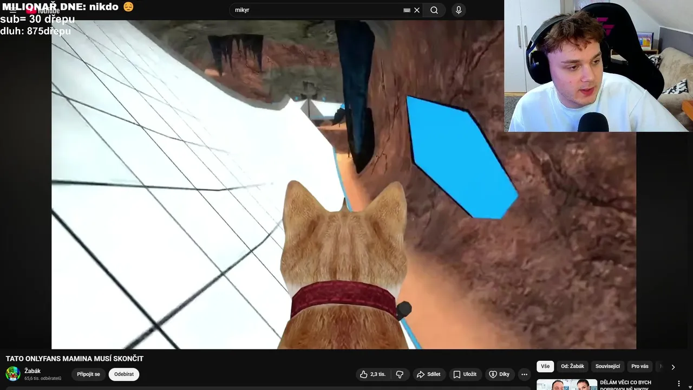Clear the search text with the X icon
Viewport: 693px width, 390px height.
click(x=417, y=10)
